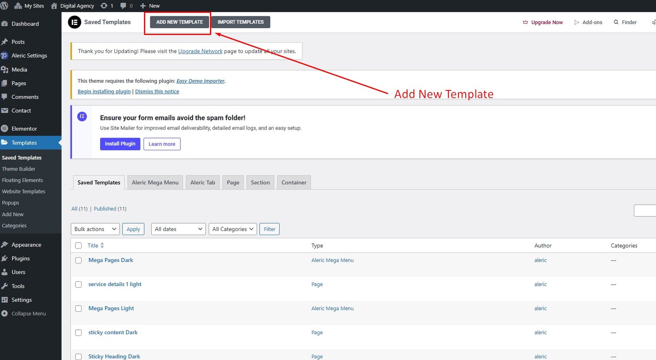Screen dimensions: 656x360
Task: Open the Elementor sidebar menu icon
Action: 5,129
